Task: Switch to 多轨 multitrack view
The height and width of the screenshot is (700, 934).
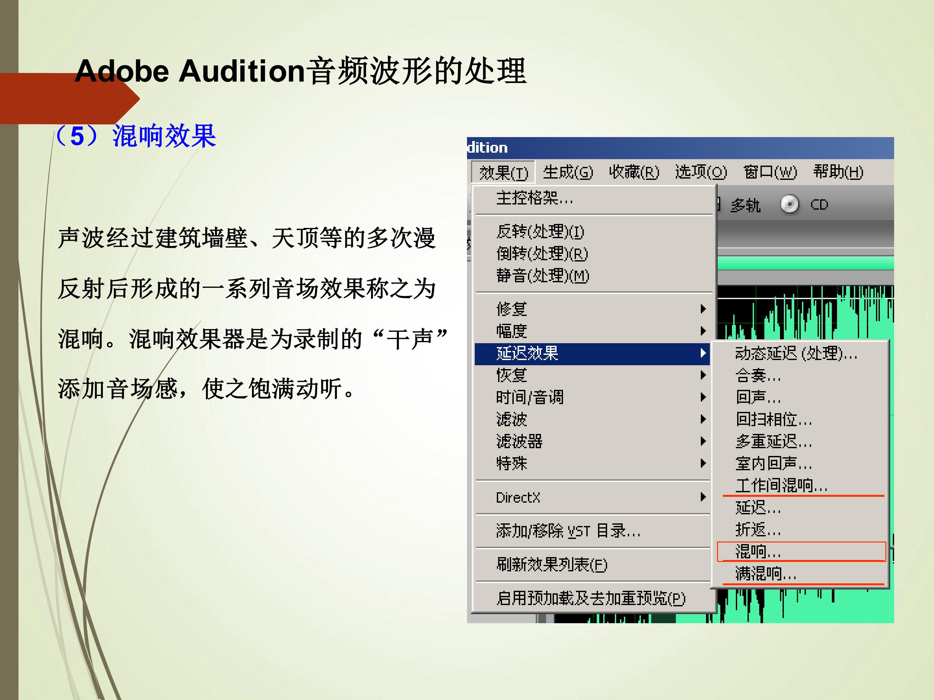Action: click(x=745, y=205)
